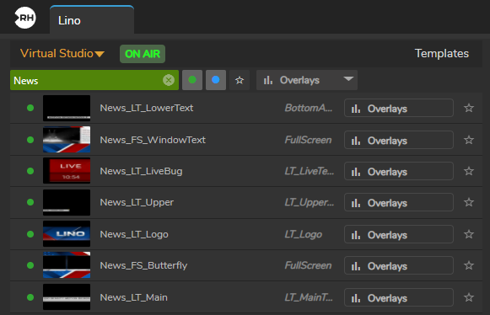Open Overlays dropdown for News_FS_Butterfly

tap(399, 265)
